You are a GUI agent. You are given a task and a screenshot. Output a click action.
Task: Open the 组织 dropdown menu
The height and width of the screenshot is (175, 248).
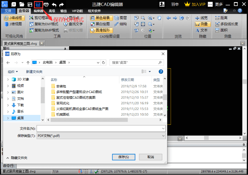[13, 72]
